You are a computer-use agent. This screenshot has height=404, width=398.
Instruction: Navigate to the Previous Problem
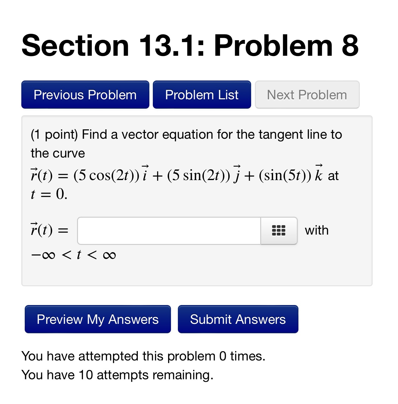(85, 95)
